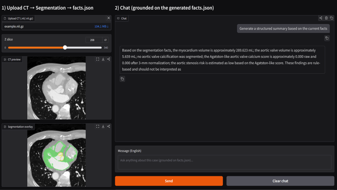Screen dimensions: 337x190
Task: Copy the assistant summary response
Action: pos(122,79)
